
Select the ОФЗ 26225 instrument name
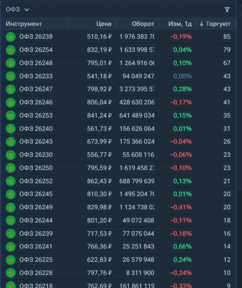(36, 260)
